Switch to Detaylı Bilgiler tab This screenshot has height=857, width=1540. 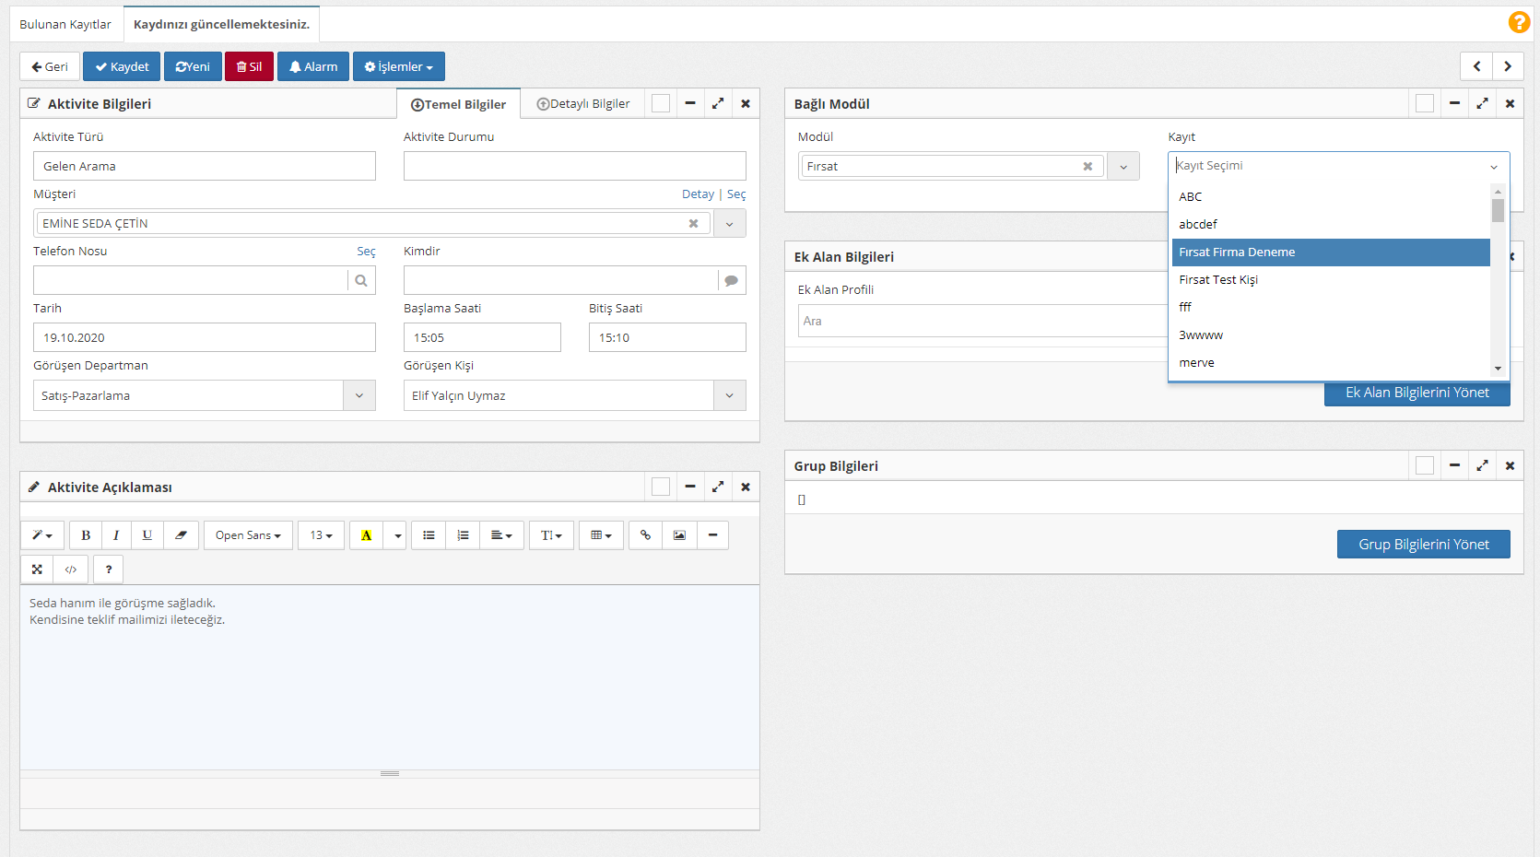pyautogui.click(x=583, y=104)
